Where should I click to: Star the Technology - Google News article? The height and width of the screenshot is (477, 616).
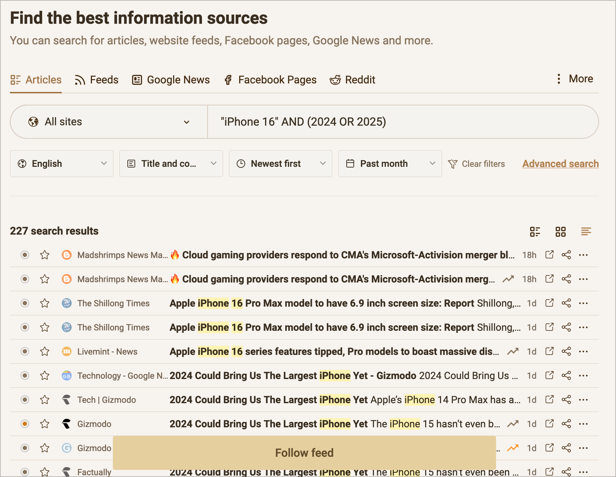tap(45, 375)
